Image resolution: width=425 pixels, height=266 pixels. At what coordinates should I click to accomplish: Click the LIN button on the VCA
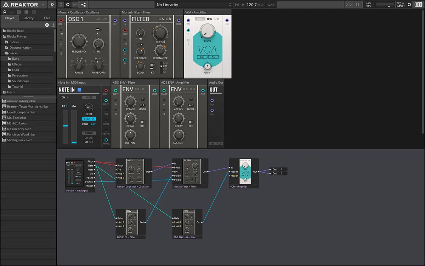coord(203,57)
